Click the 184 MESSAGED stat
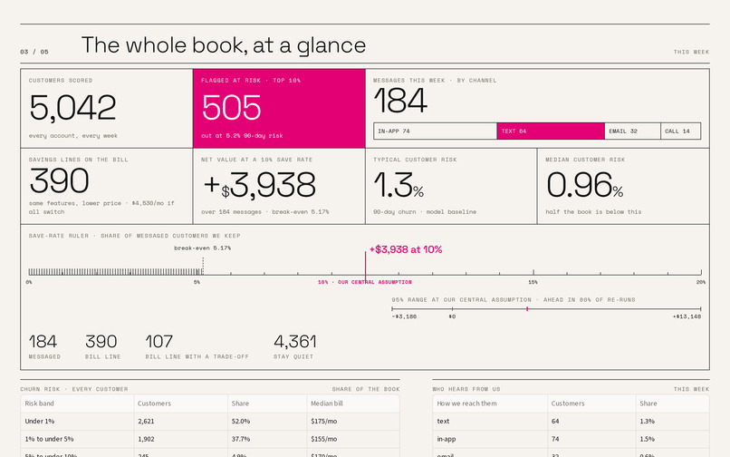 [44, 346]
